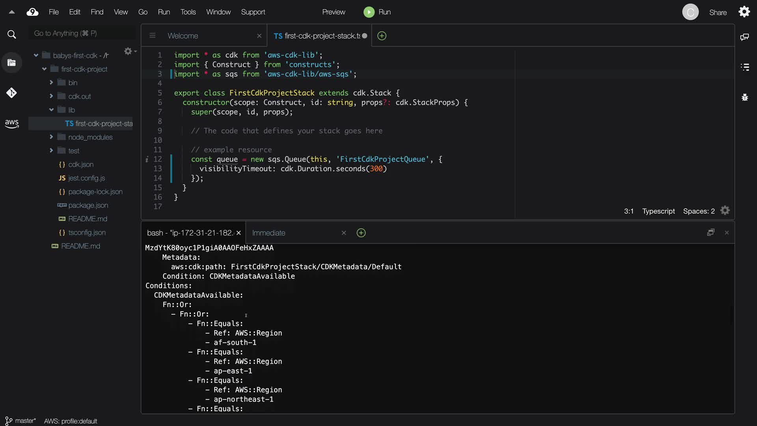Add a new editor tab with plus
The image size is (757, 426).
pos(382,36)
